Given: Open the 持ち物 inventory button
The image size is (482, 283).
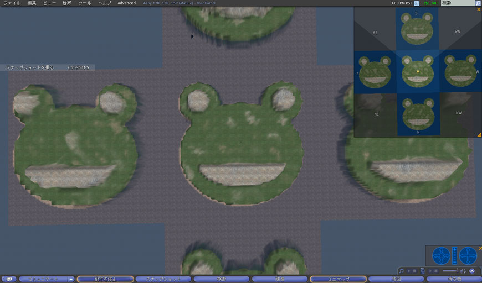Looking at the screenshot, I should (454, 279).
